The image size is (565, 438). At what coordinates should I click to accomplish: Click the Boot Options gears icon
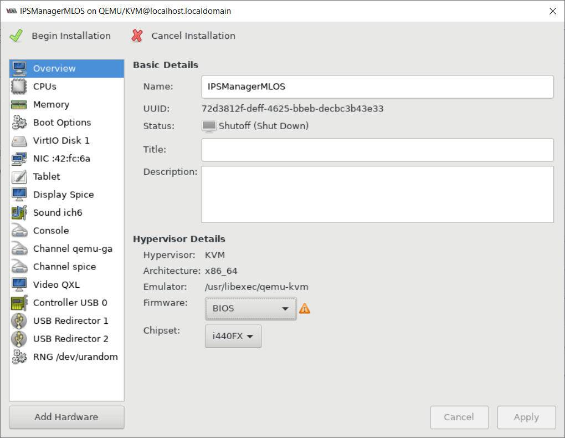click(x=19, y=123)
